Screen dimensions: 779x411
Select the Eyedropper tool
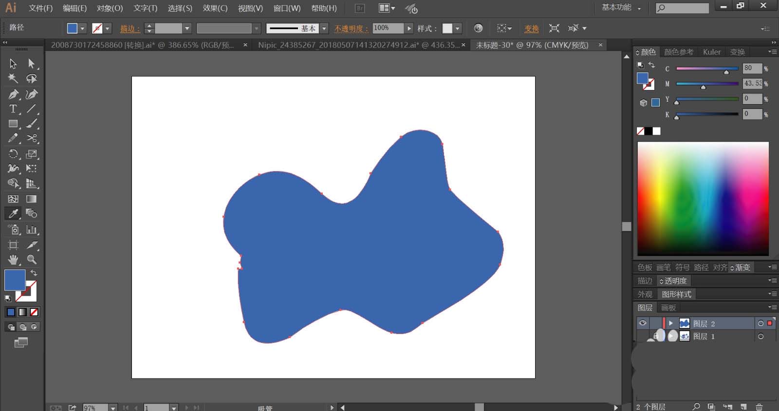click(x=13, y=214)
